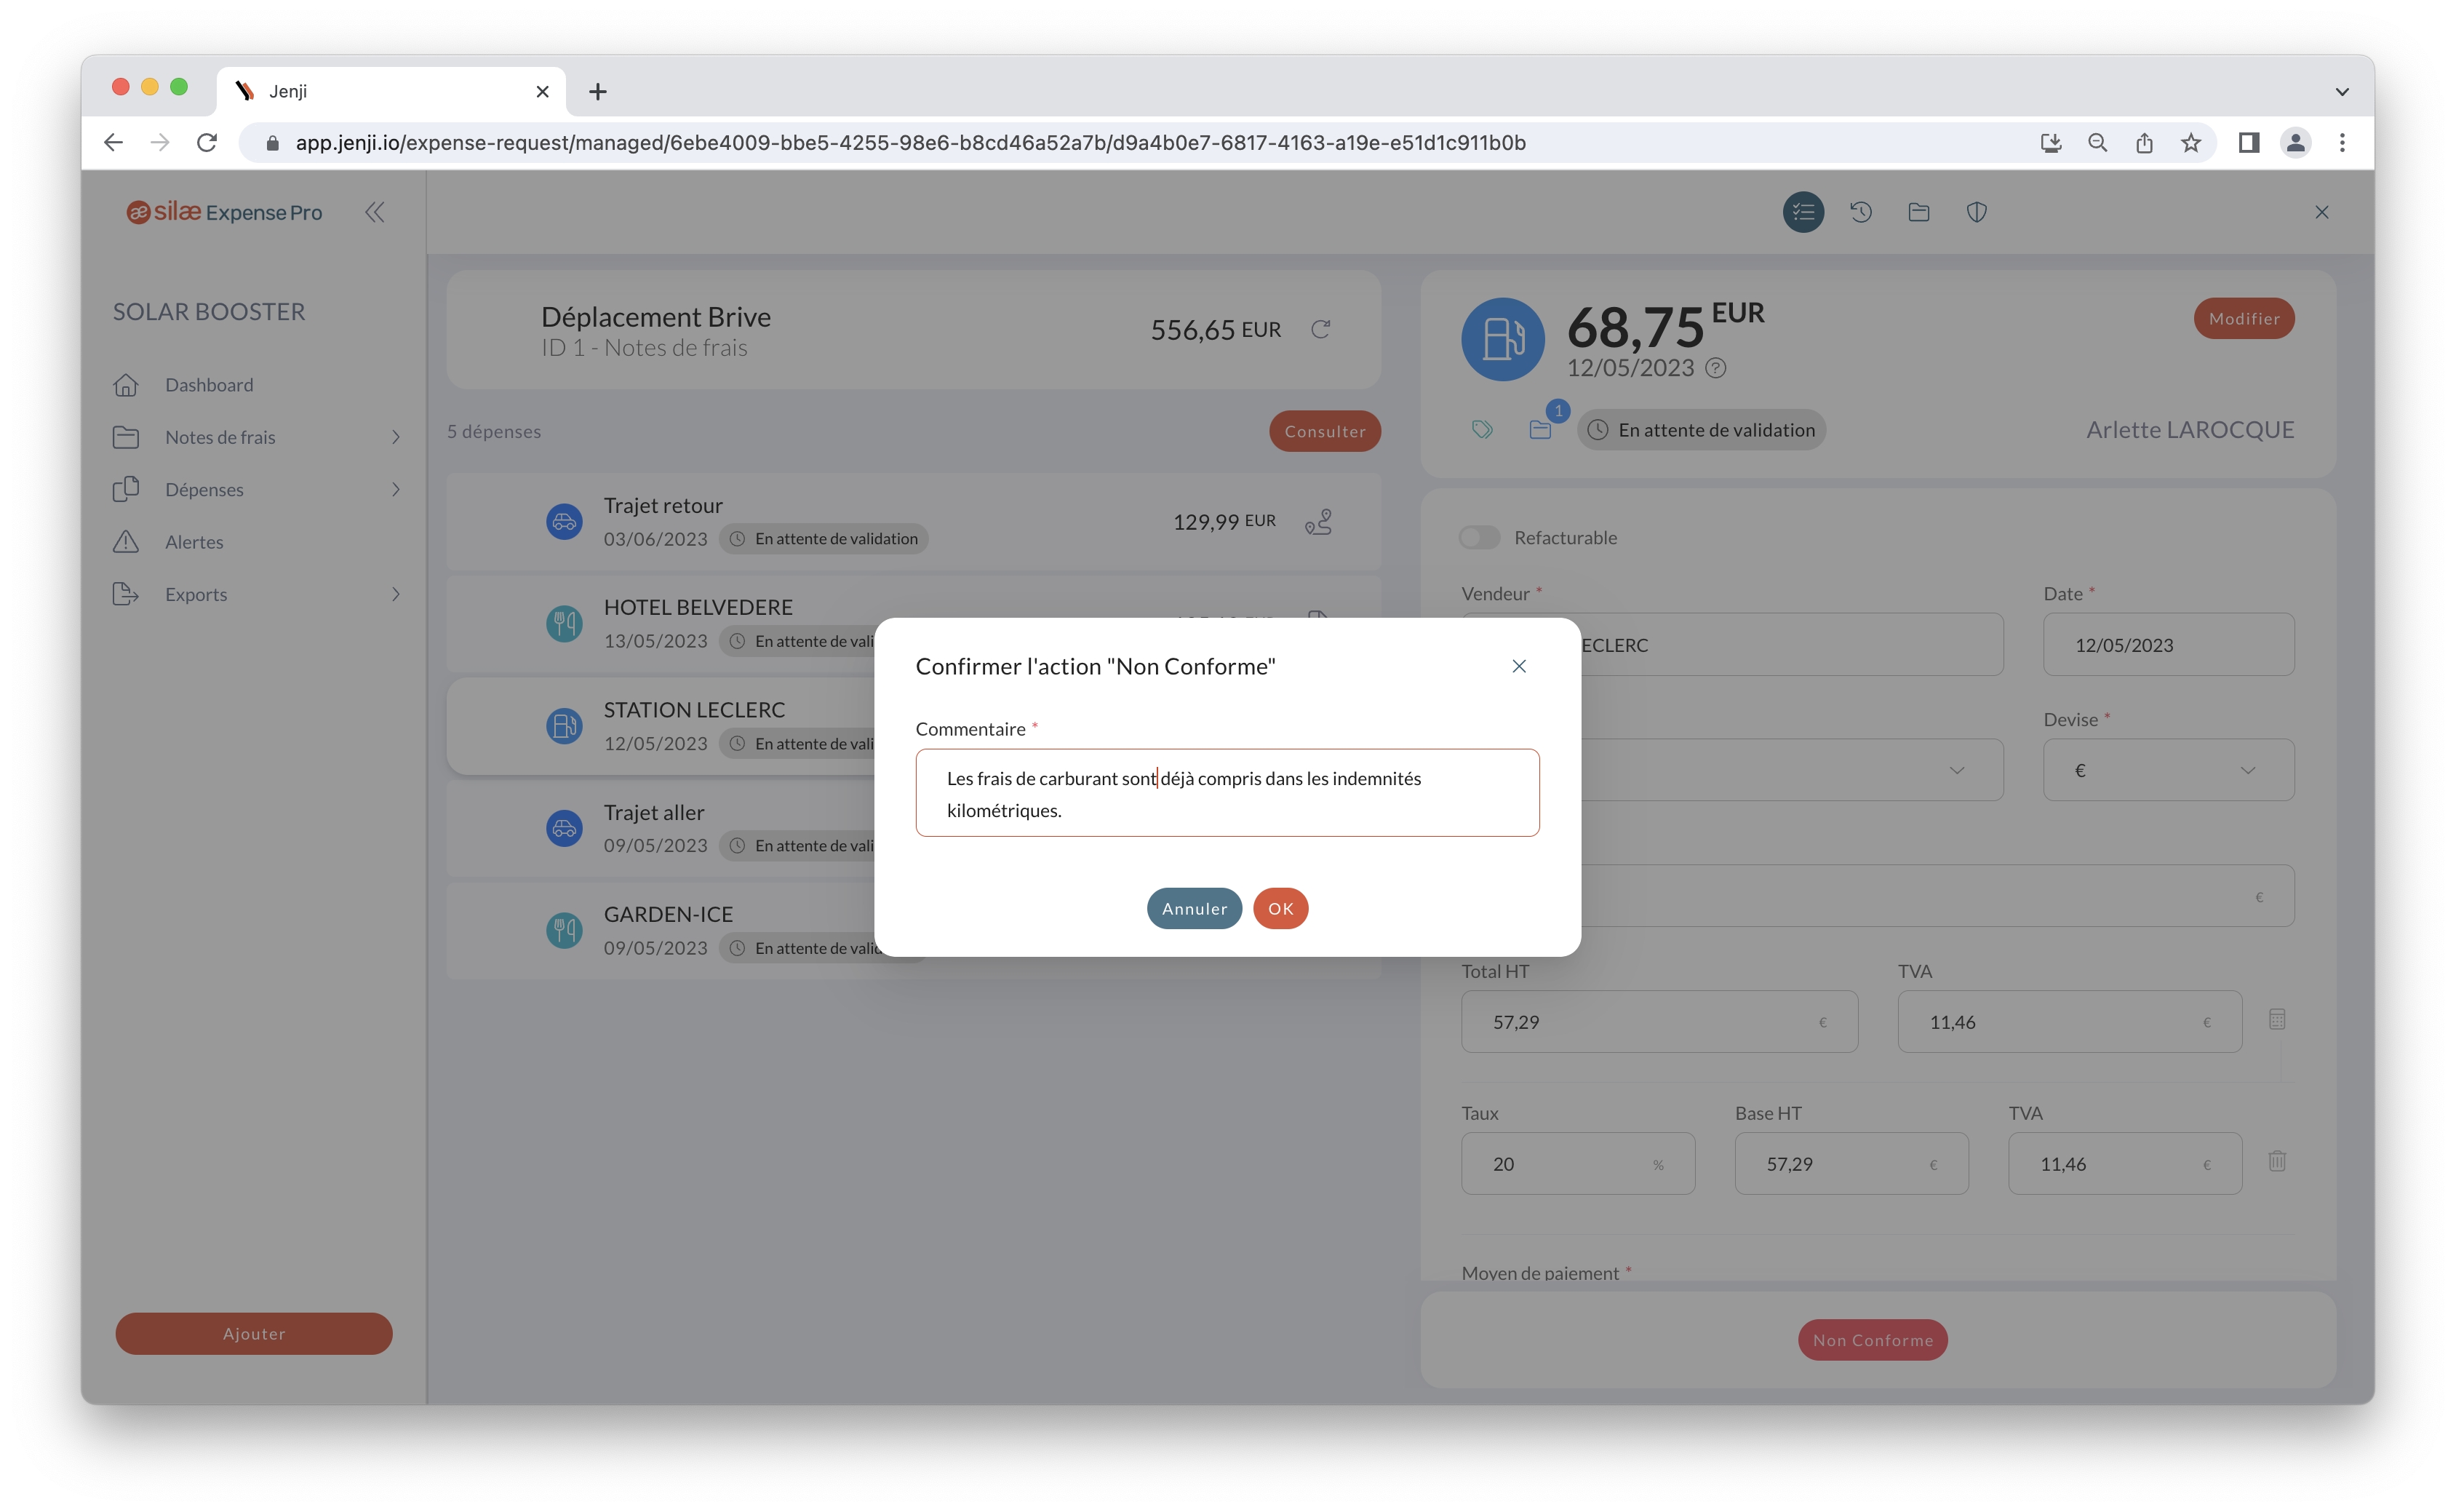
Task: Click the browser back arrow
Action: (113, 143)
